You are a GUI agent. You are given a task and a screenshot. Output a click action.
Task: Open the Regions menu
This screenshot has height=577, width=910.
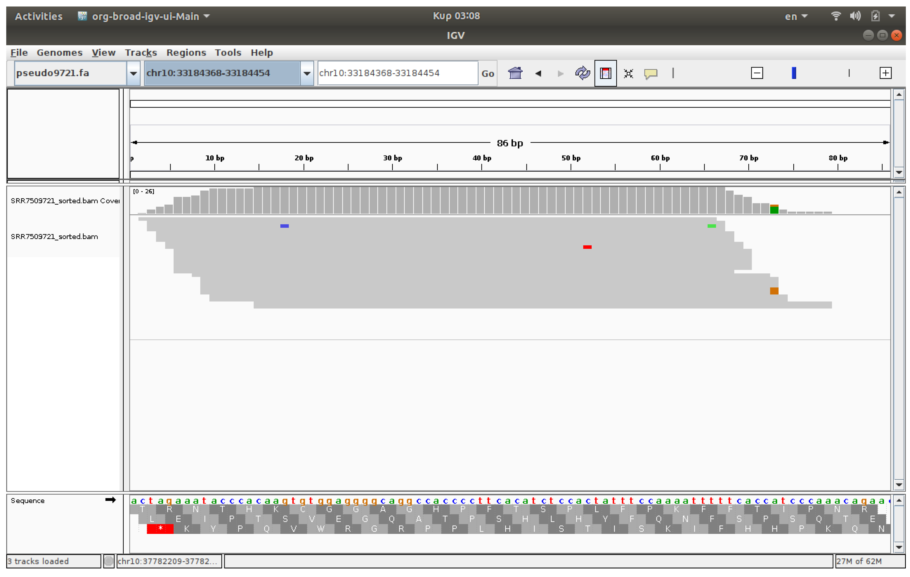[x=186, y=52]
